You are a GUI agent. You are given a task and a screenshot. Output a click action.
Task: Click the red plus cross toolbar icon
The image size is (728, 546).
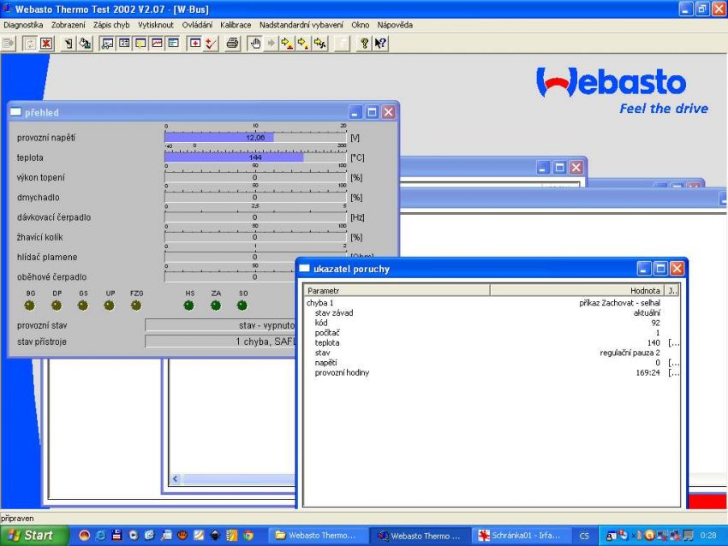tap(195, 44)
